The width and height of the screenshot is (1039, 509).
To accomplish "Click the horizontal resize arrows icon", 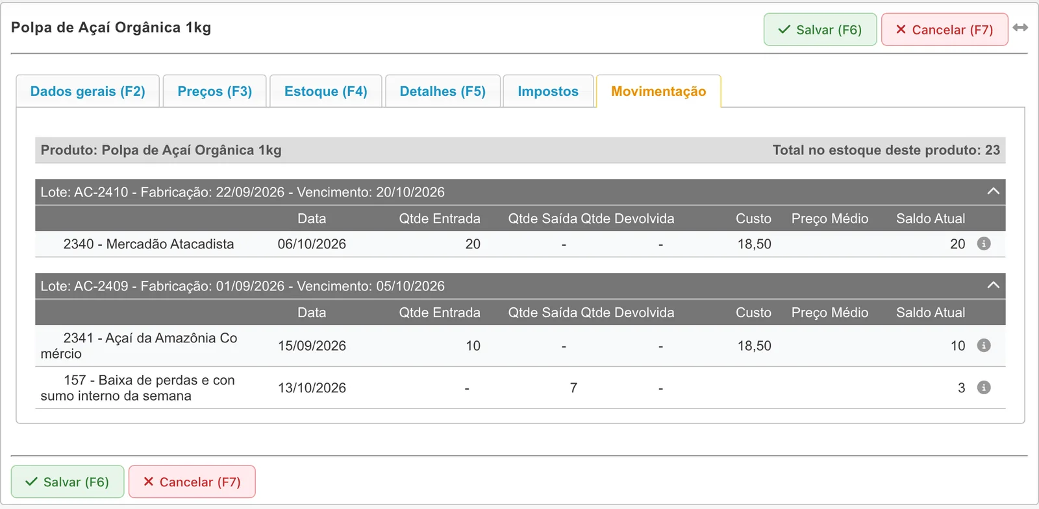I will coord(1020,28).
